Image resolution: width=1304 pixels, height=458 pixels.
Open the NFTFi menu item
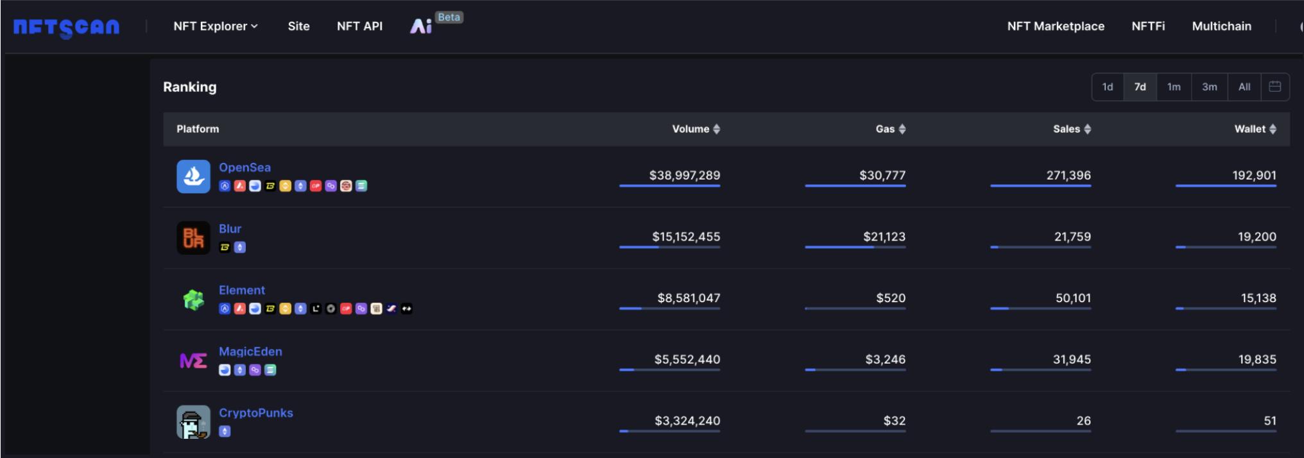(1148, 26)
